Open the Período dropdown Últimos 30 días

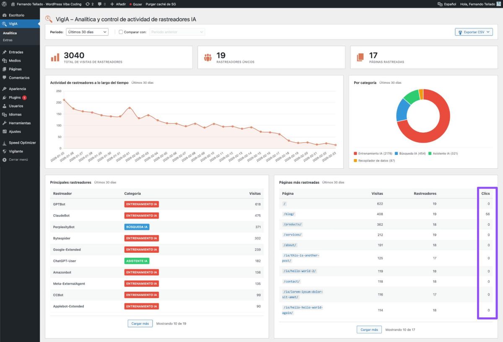pos(87,32)
